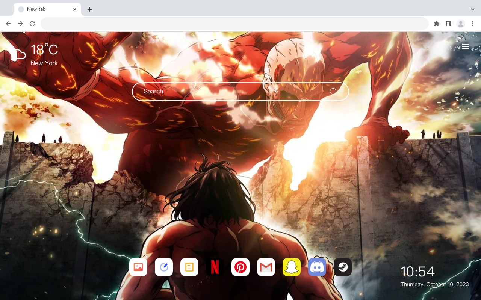481x300 pixels.
Task: Open the Snapchat shortcut
Action: (292, 267)
